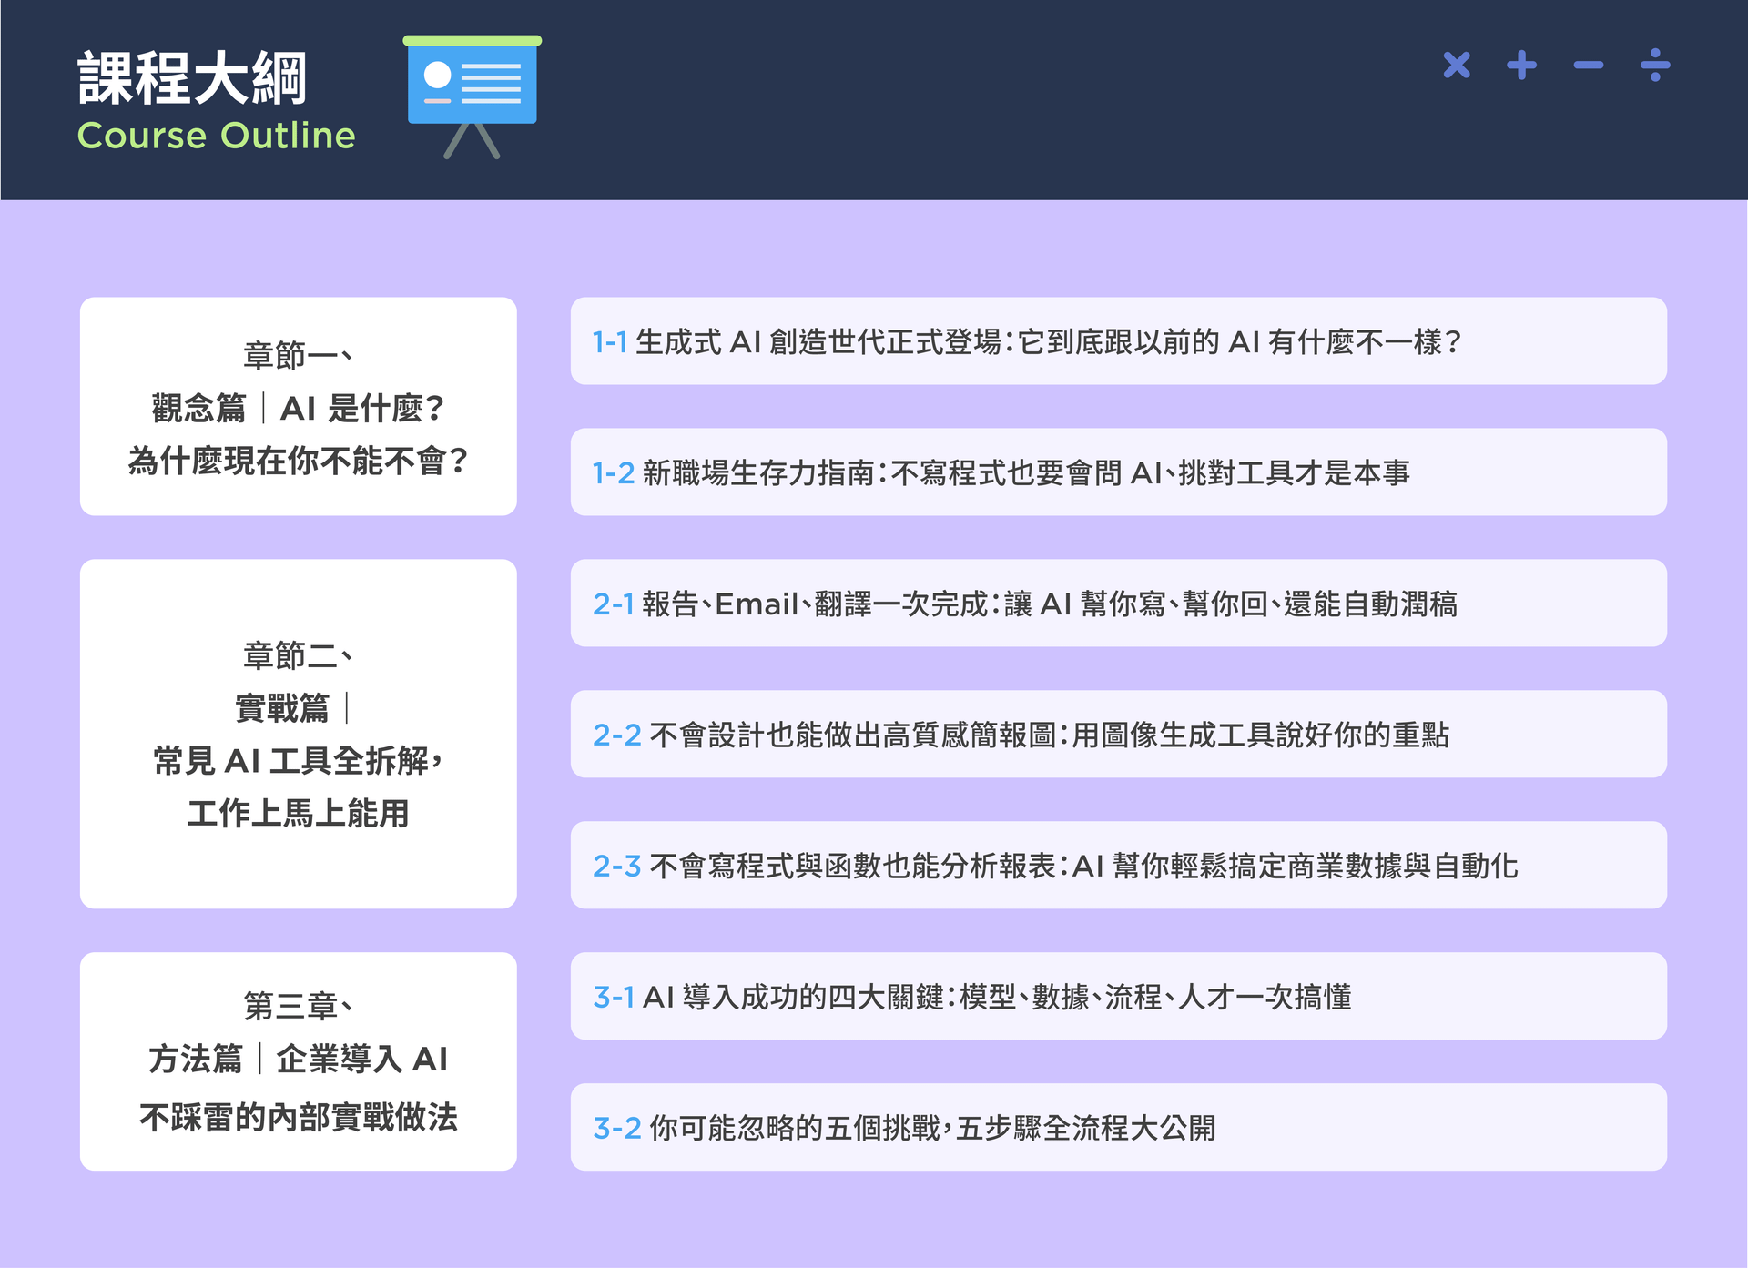Select the 章節二 實戰篇 chapter card

(x=298, y=734)
